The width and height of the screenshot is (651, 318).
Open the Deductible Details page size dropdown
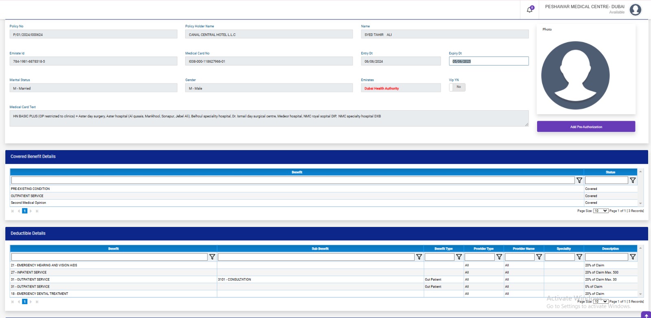[x=601, y=301]
